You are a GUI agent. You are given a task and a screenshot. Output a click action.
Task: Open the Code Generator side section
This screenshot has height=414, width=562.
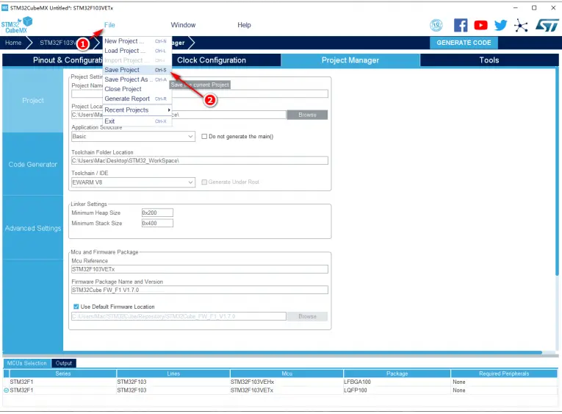click(x=33, y=164)
